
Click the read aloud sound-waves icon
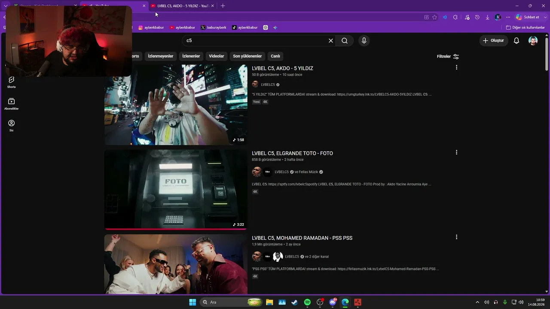pyautogui.click(x=445, y=17)
